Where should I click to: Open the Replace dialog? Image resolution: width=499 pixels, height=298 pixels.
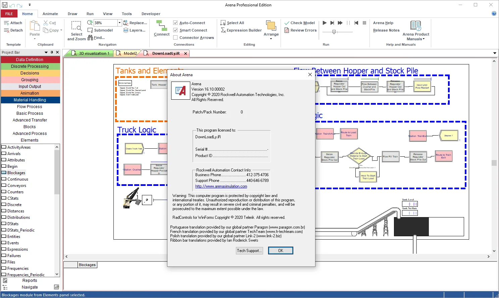(x=135, y=23)
